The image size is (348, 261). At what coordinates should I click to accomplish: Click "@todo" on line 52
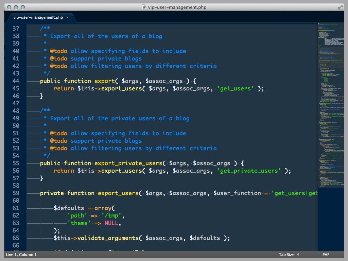pos(58,141)
